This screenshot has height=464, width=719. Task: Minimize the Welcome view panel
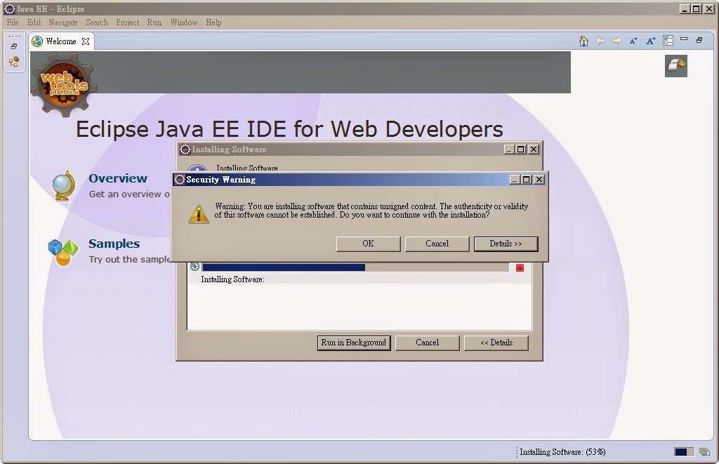(684, 39)
